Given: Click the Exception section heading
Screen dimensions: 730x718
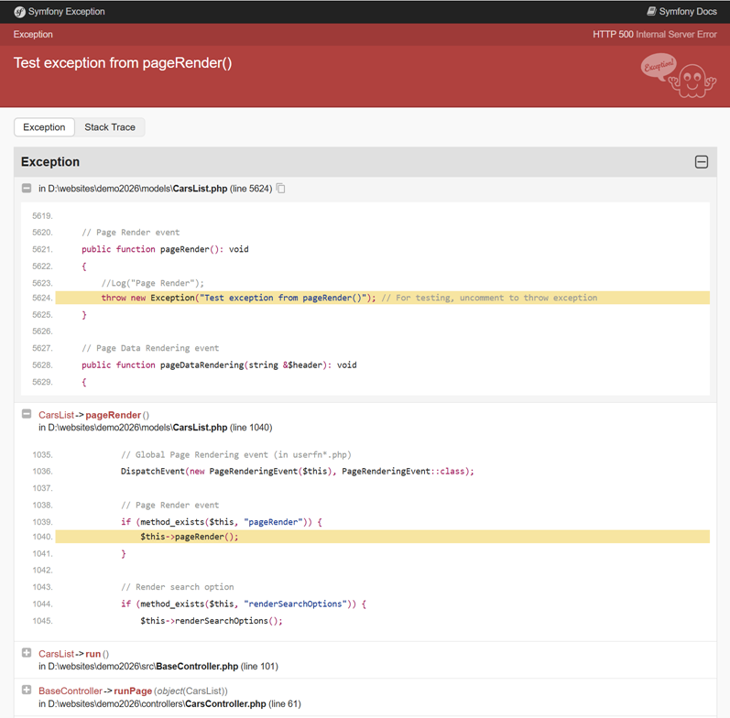Looking at the screenshot, I should coord(50,161).
